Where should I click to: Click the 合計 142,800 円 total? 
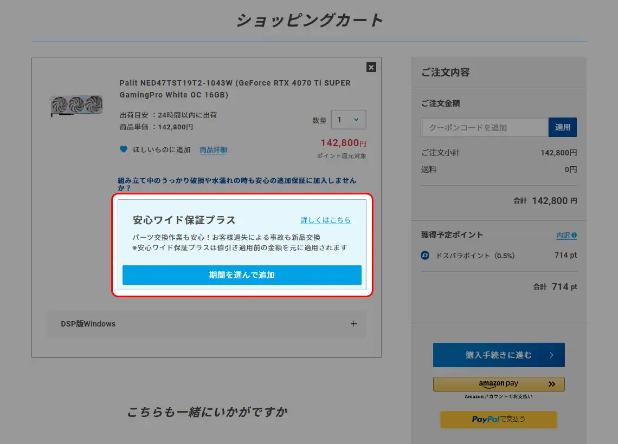pos(545,201)
